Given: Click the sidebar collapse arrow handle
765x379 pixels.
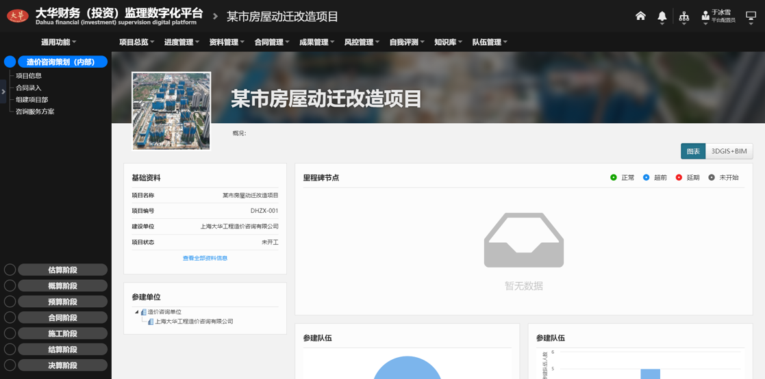Looking at the screenshot, I should click(x=3, y=92).
